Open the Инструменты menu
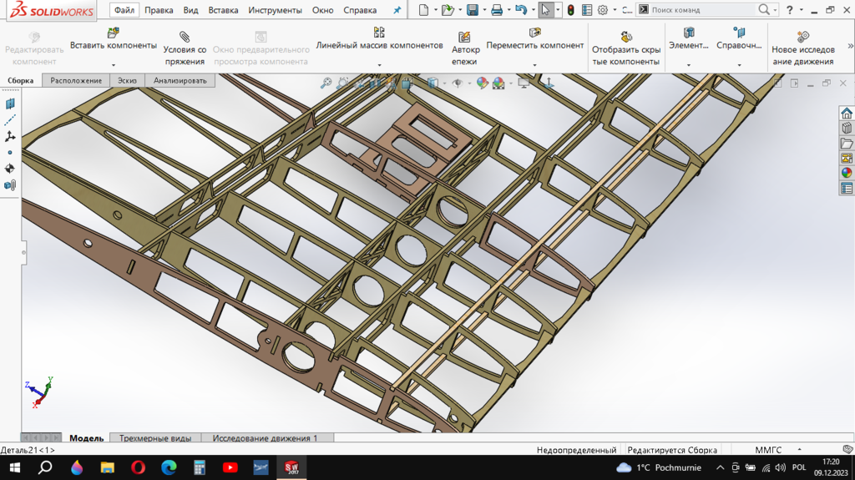855x480 pixels. (275, 10)
